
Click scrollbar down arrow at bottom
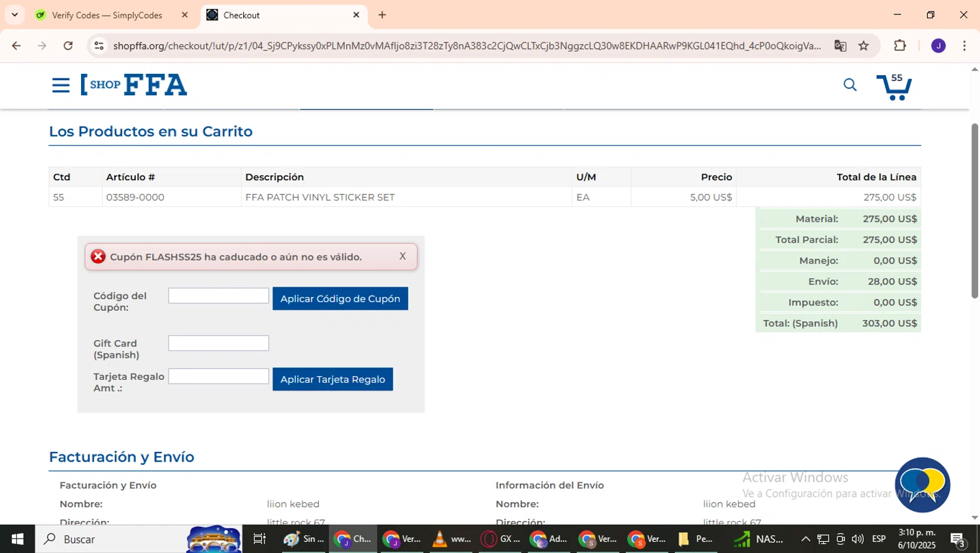pos(974,518)
